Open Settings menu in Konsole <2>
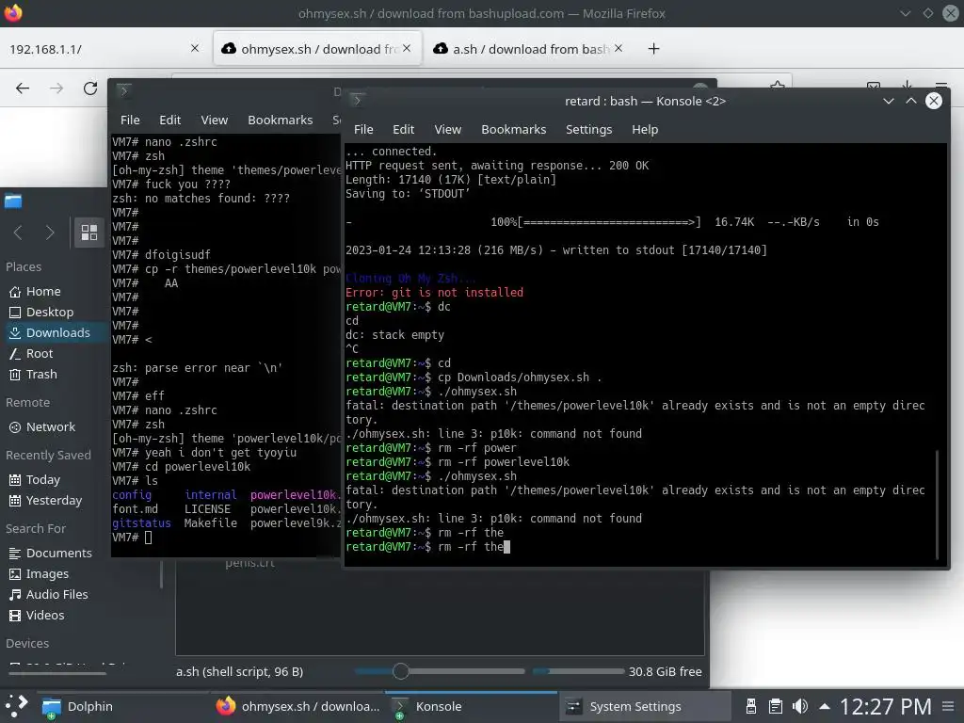Viewport: 964px width, 723px height. click(x=588, y=129)
